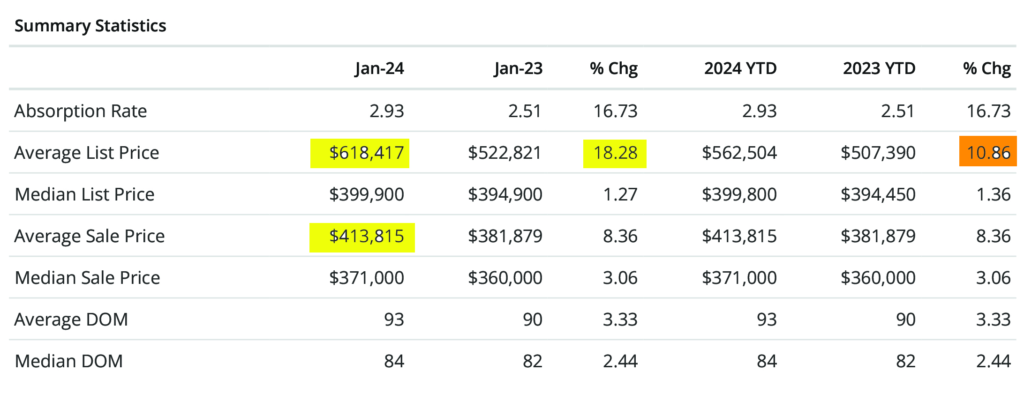Click the Summary Statistics heading
This screenshot has height=401, width=1024.
click(90, 26)
